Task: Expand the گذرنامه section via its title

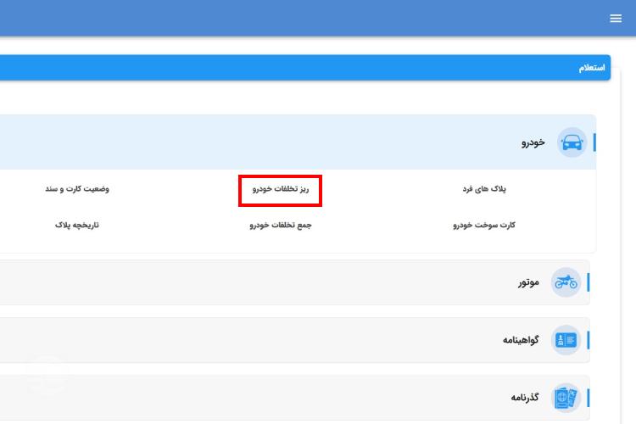Action: pyautogui.click(x=525, y=398)
